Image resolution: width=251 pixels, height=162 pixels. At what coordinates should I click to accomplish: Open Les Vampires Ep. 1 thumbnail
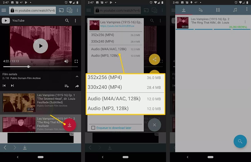(19, 102)
